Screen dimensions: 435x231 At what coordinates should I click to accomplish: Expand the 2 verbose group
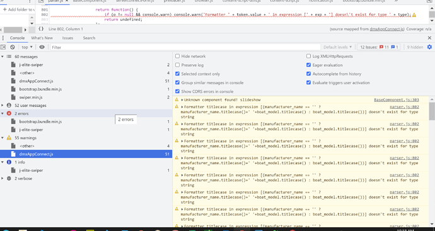click(3, 178)
